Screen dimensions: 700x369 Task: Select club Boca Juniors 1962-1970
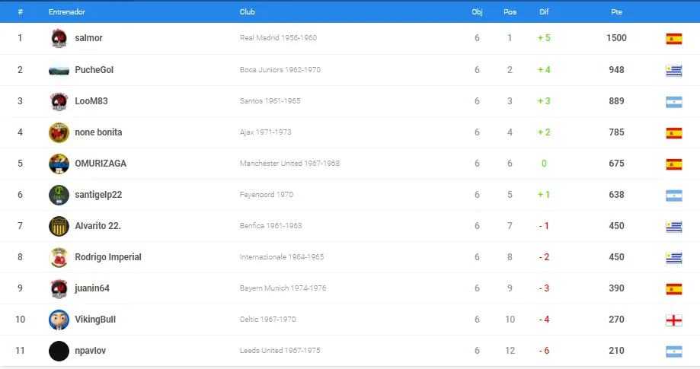[x=280, y=70]
